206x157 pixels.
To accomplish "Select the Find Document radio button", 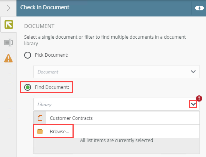I will [x=28, y=87].
